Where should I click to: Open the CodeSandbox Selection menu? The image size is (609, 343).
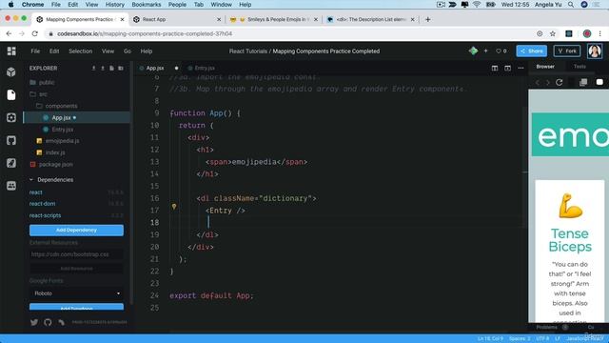[x=80, y=50]
